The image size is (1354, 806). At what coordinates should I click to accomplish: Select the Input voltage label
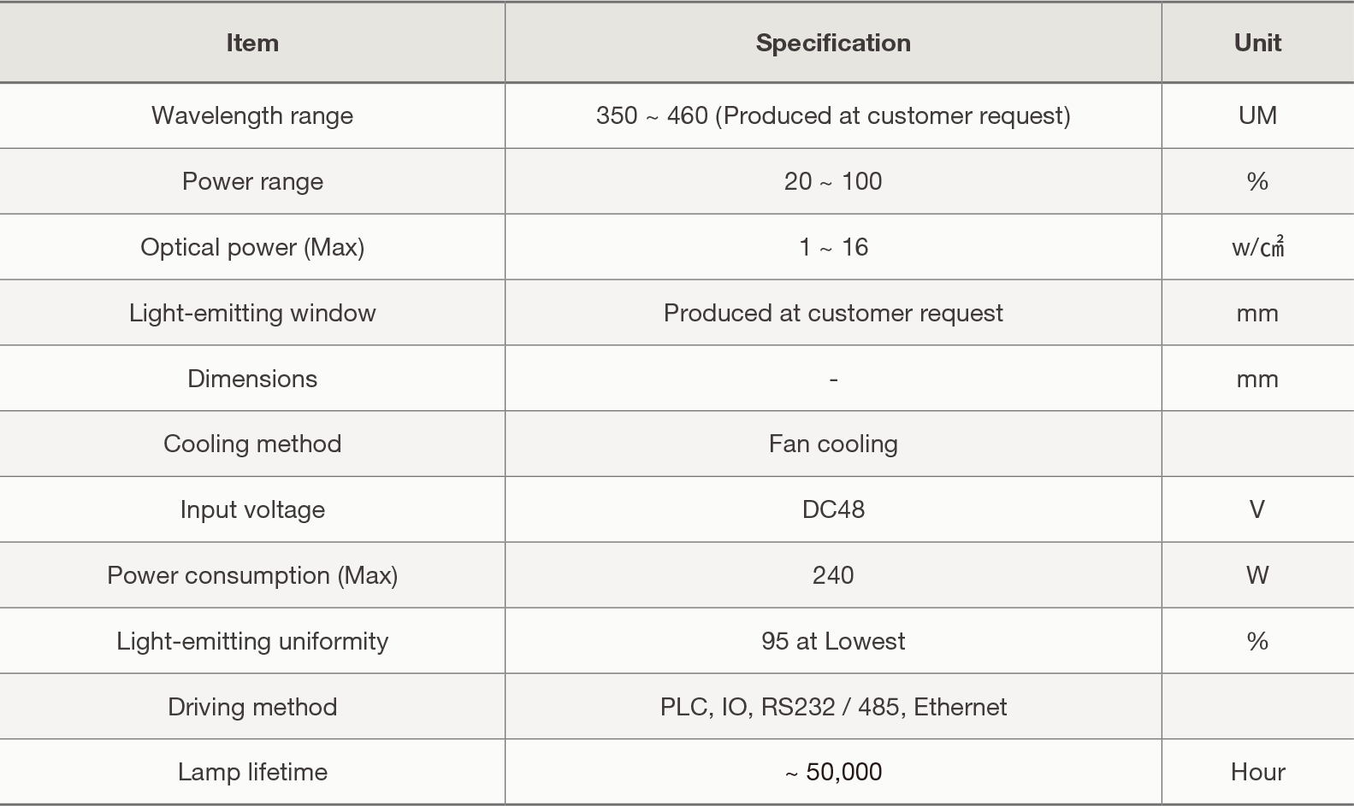click(252, 509)
